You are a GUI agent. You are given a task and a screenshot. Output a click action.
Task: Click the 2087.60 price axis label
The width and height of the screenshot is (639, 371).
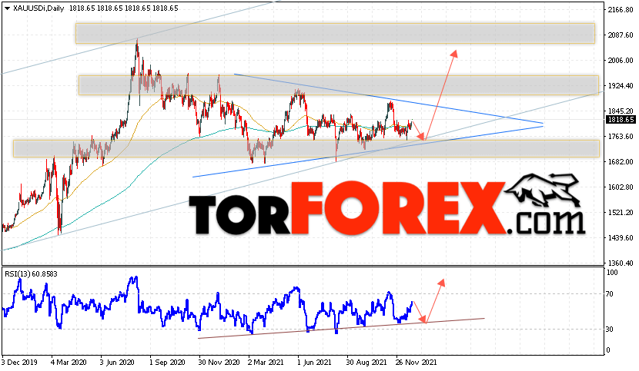[x=621, y=35]
